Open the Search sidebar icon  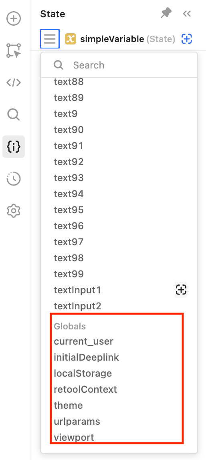tap(14, 115)
